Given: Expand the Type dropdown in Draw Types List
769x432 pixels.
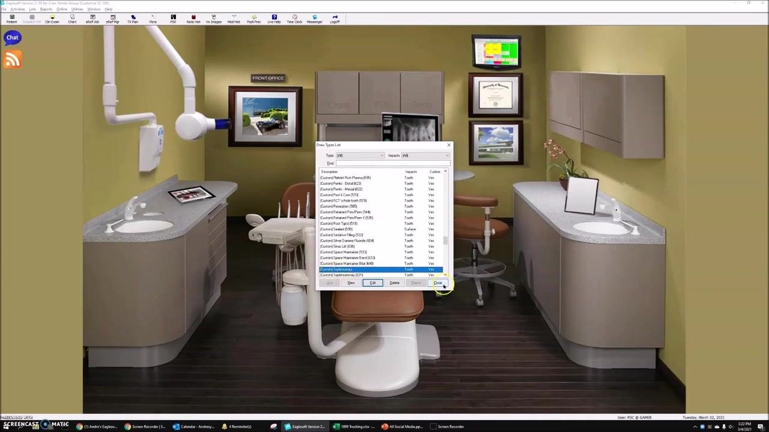Looking at the screenshot, I should (x=359, y=155).
